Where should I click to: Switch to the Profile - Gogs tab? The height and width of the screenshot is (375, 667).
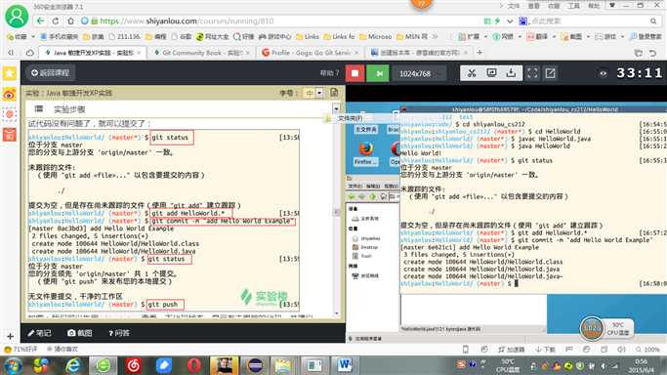[311, 53]
